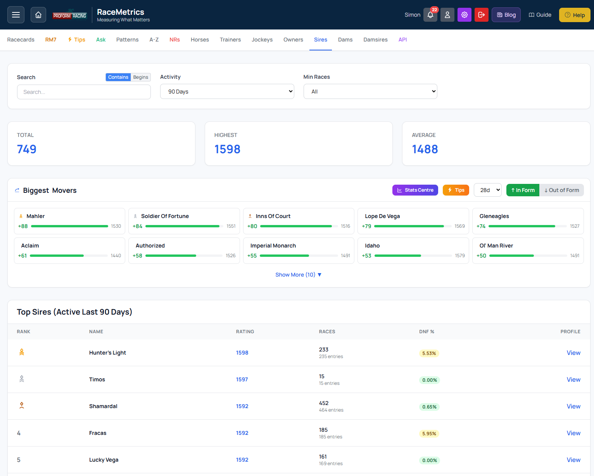Click the medal icon beside Soldier Of Fortune
594x476 pixels.
click(x=135, y=216)
